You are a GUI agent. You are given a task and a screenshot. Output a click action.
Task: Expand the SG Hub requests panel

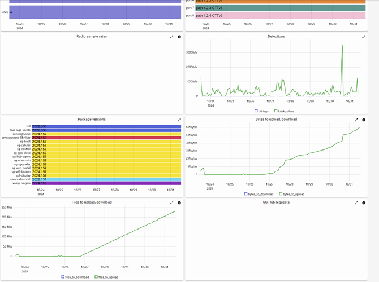[x=357, y=202]
